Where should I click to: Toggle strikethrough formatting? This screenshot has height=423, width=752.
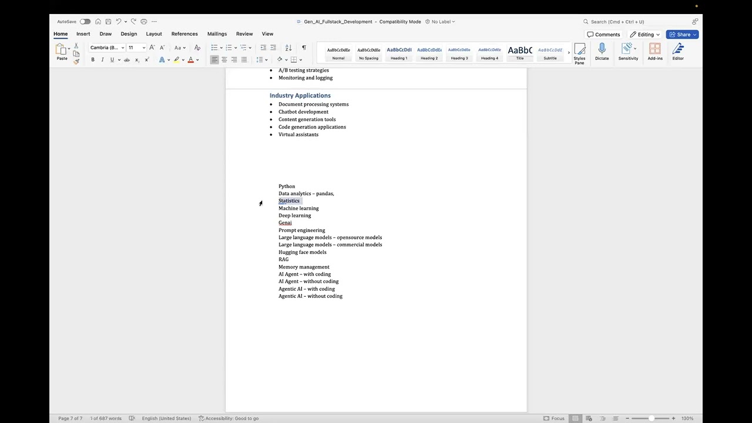pyautogui.click(x=126, y=60)
